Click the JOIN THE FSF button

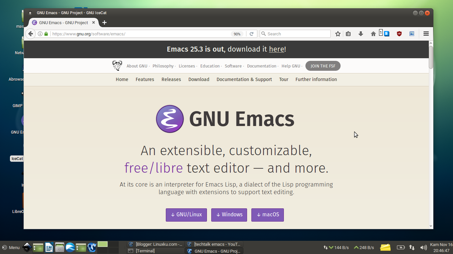coord(323,66)
